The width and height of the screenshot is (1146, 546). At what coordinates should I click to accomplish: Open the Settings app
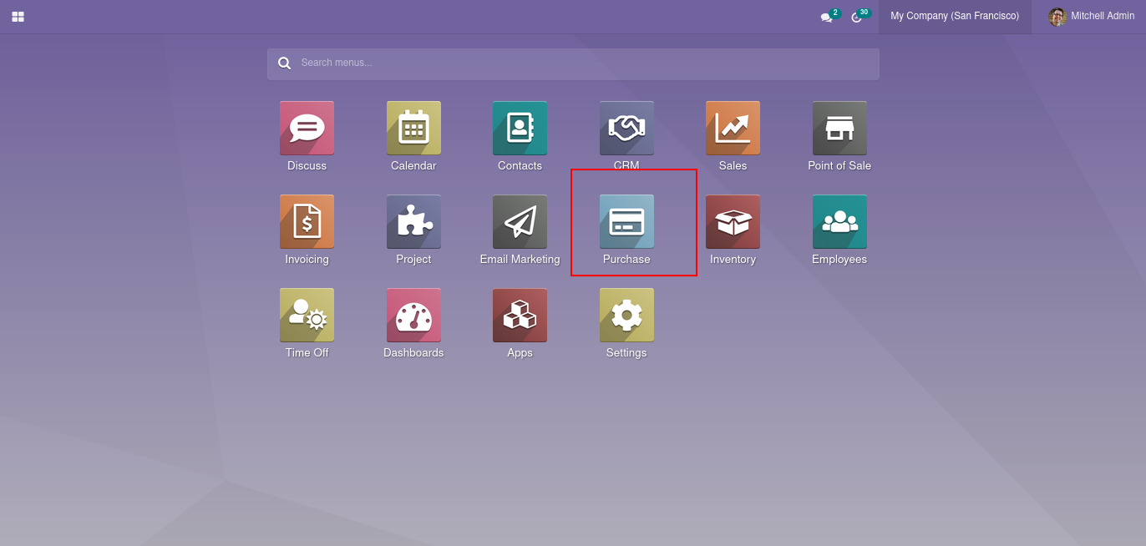[x=626, y=316]
